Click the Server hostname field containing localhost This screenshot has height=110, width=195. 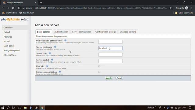(x=110, y=48)
